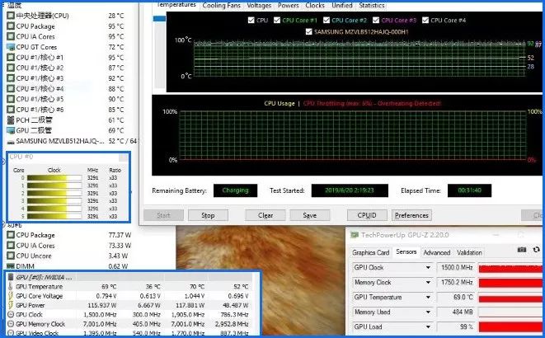Click the DIMM memory icon
The height and width of the screenshot is (338, 545).
[11, 266]
